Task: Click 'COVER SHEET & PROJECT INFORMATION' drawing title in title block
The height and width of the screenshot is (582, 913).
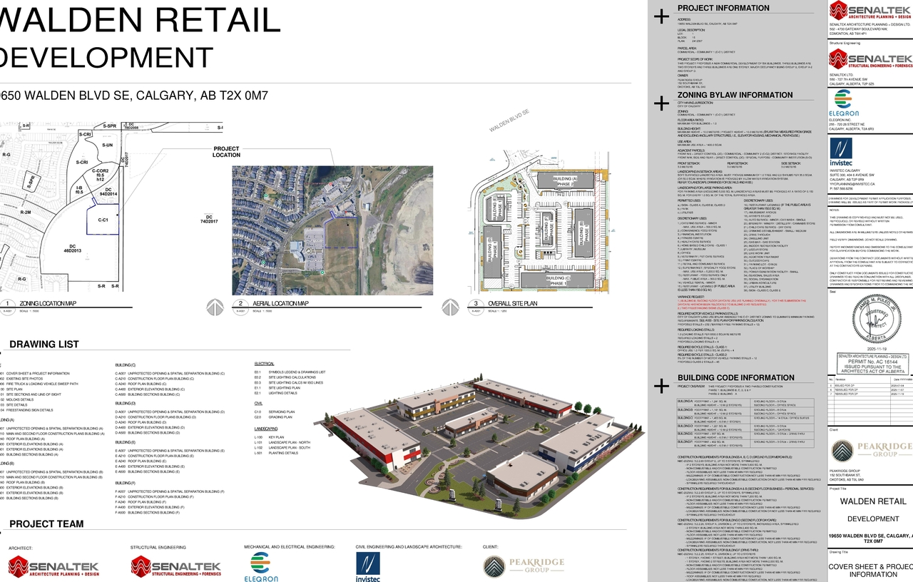Action: click(870, 570)
